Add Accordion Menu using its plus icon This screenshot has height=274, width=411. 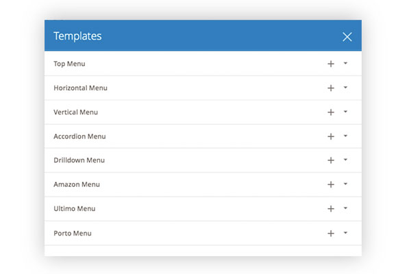tap(331, 136)
